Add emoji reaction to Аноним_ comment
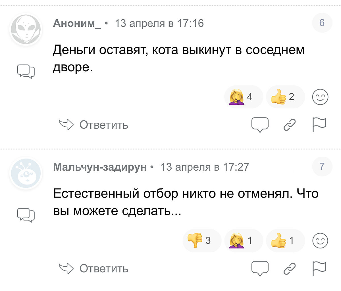 click(320, 97)
